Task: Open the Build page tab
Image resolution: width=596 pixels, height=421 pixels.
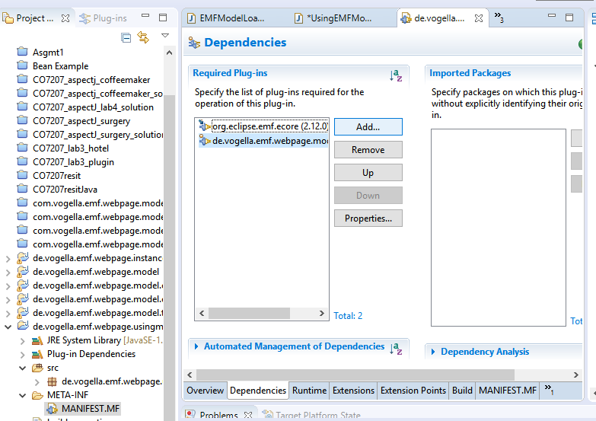Action: (x=462, y=391)
